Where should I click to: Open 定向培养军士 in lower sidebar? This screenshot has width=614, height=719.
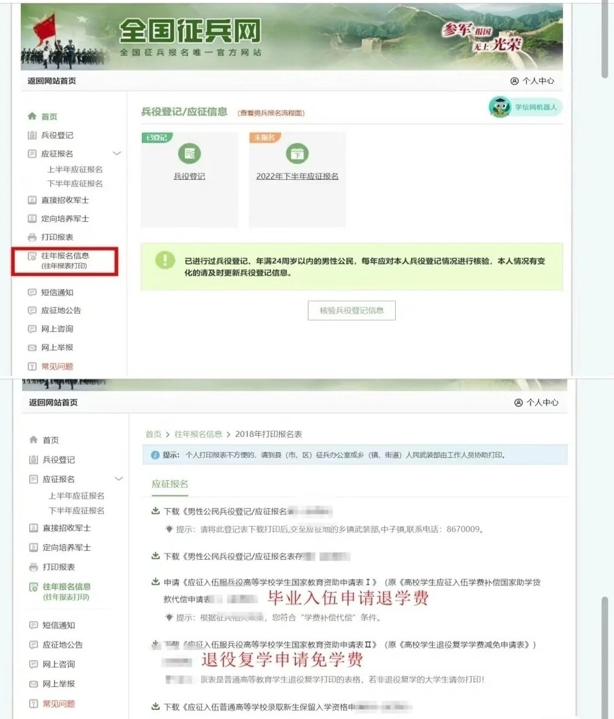pyautogui.click(x=66, y=547)
